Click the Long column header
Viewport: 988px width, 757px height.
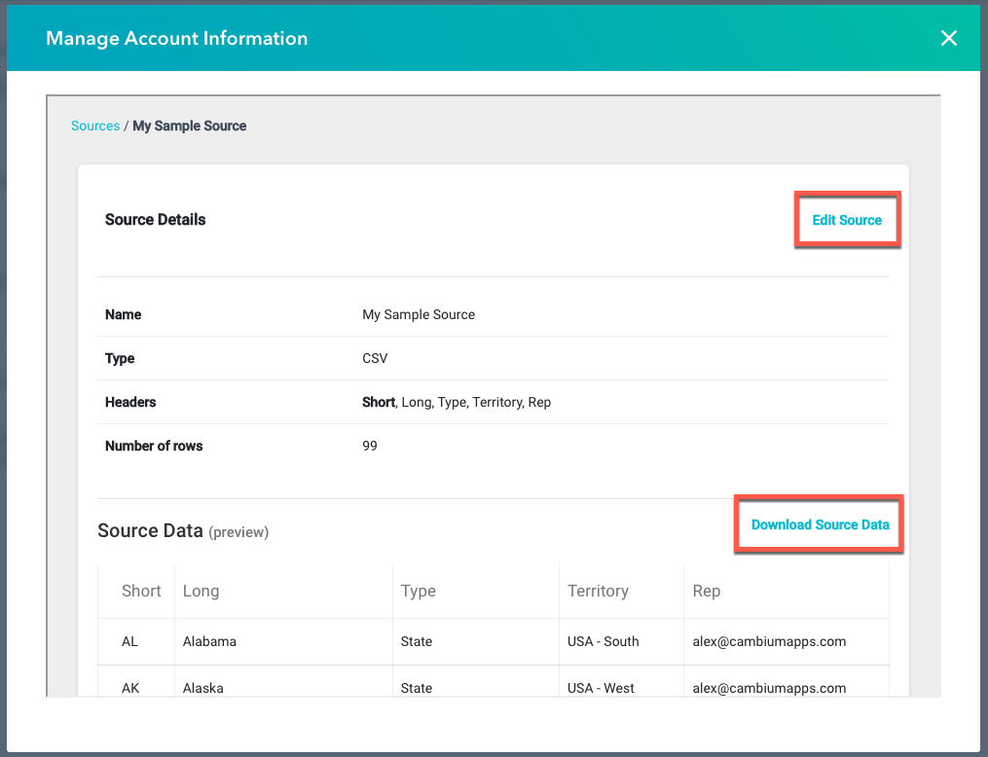(200, 591)
